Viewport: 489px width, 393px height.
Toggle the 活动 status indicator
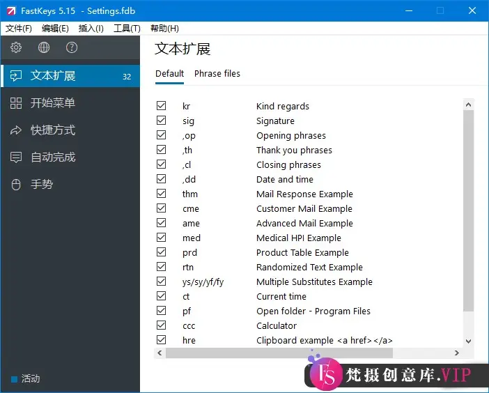[x=14, y=379]
